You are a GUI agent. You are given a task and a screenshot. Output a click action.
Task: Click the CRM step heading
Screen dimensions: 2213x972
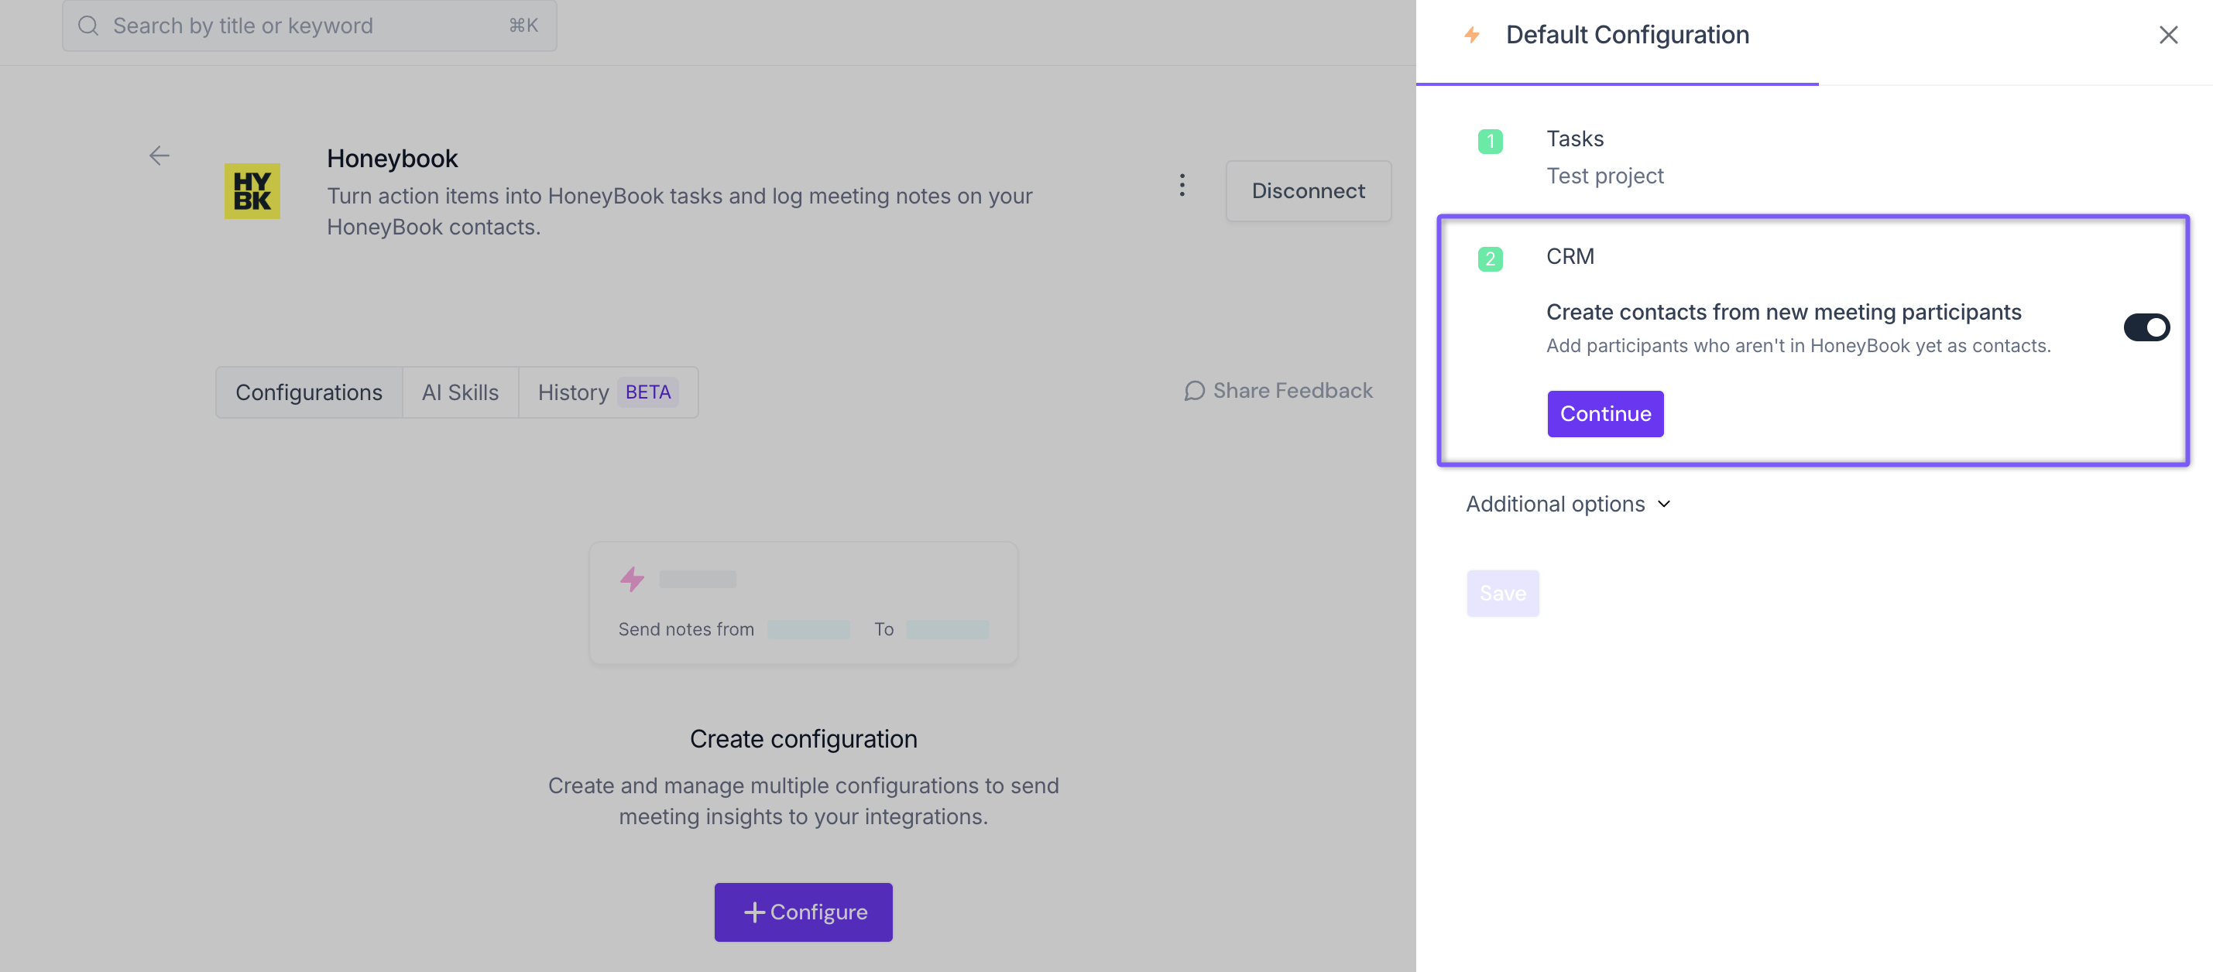[1570, 256]
